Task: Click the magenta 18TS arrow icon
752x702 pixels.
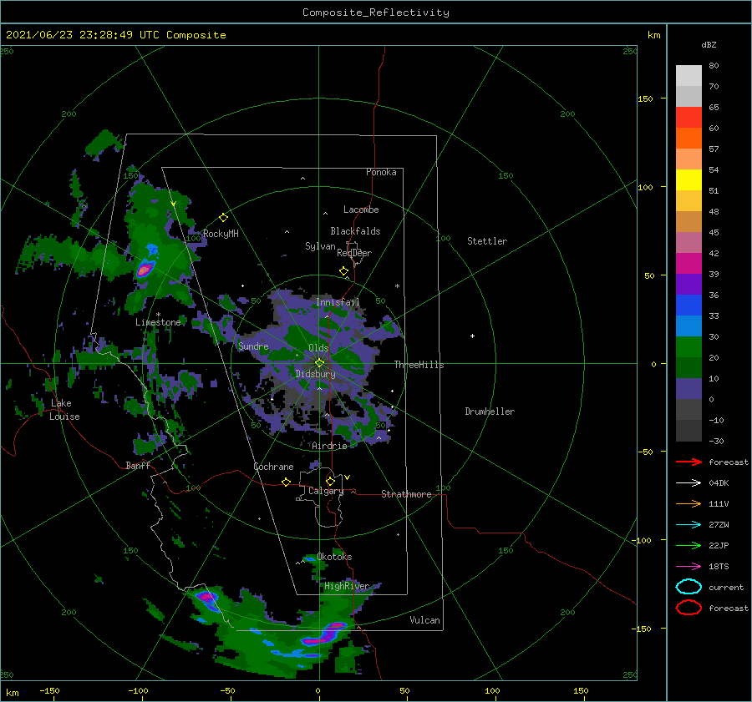Action: [x=688, y=567]
